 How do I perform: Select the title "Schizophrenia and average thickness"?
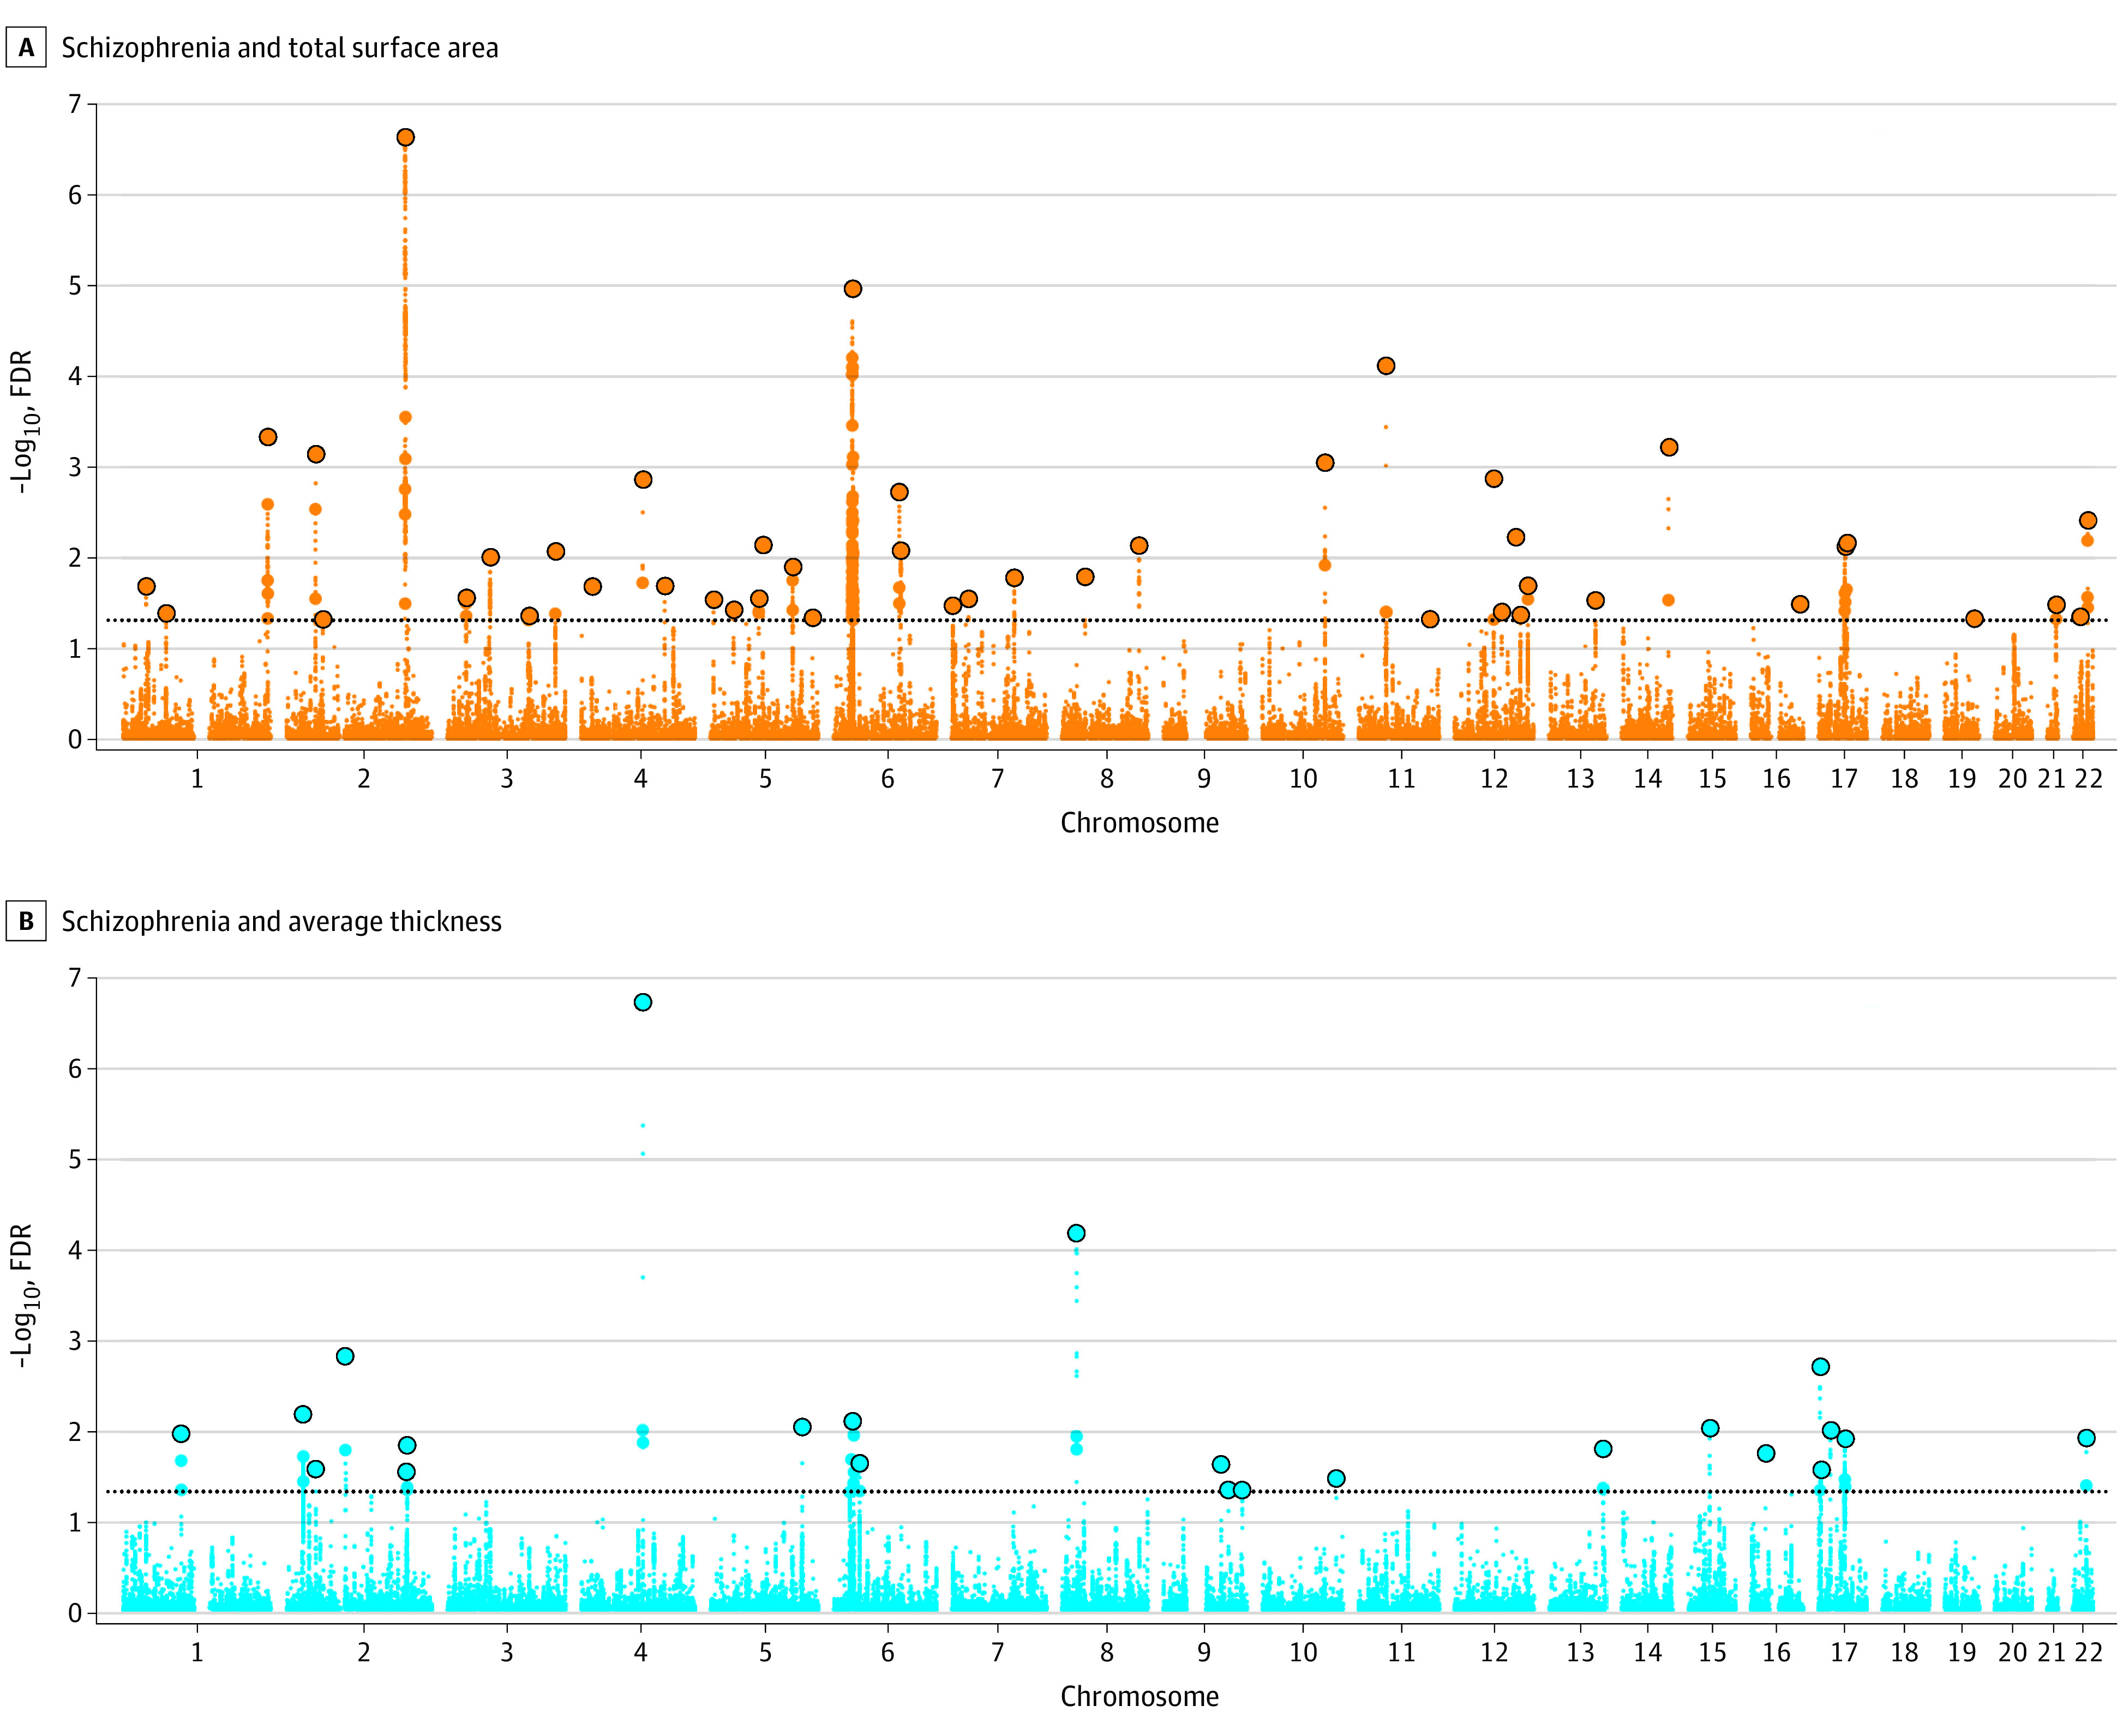[x=282, y=921]
